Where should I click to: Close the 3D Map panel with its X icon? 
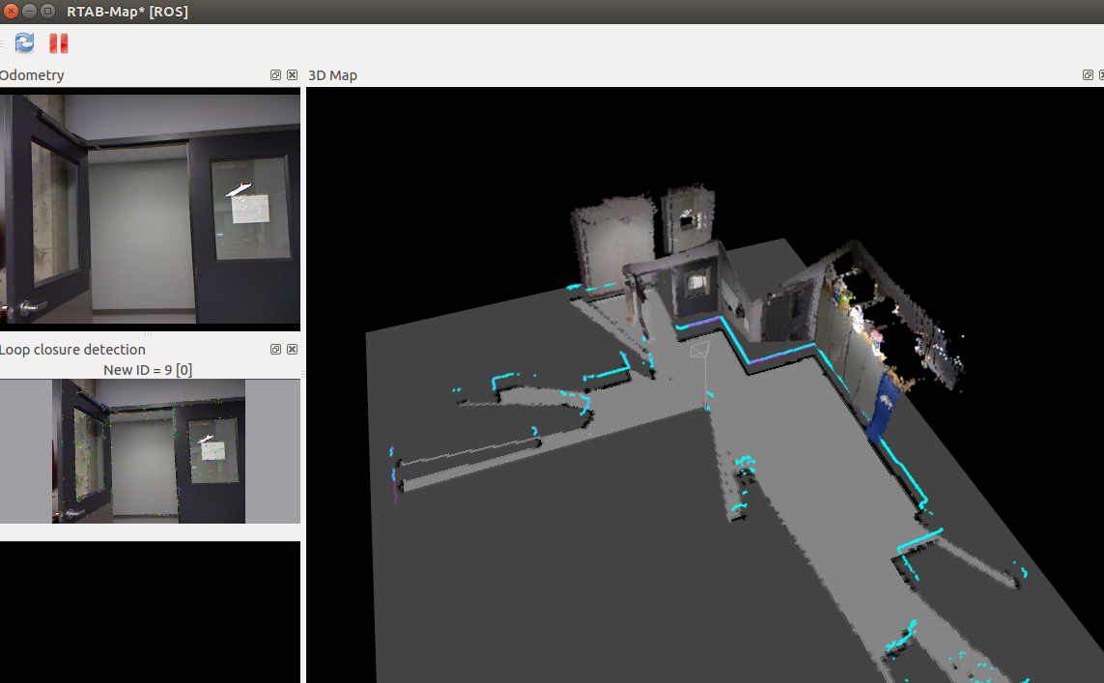(x=1101, y=74)
